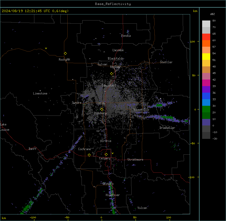Image resolution: width=226 pixels, height=221 pixels.
Task: Click the white 80 dBZ legend color
Action: point(206,24)
